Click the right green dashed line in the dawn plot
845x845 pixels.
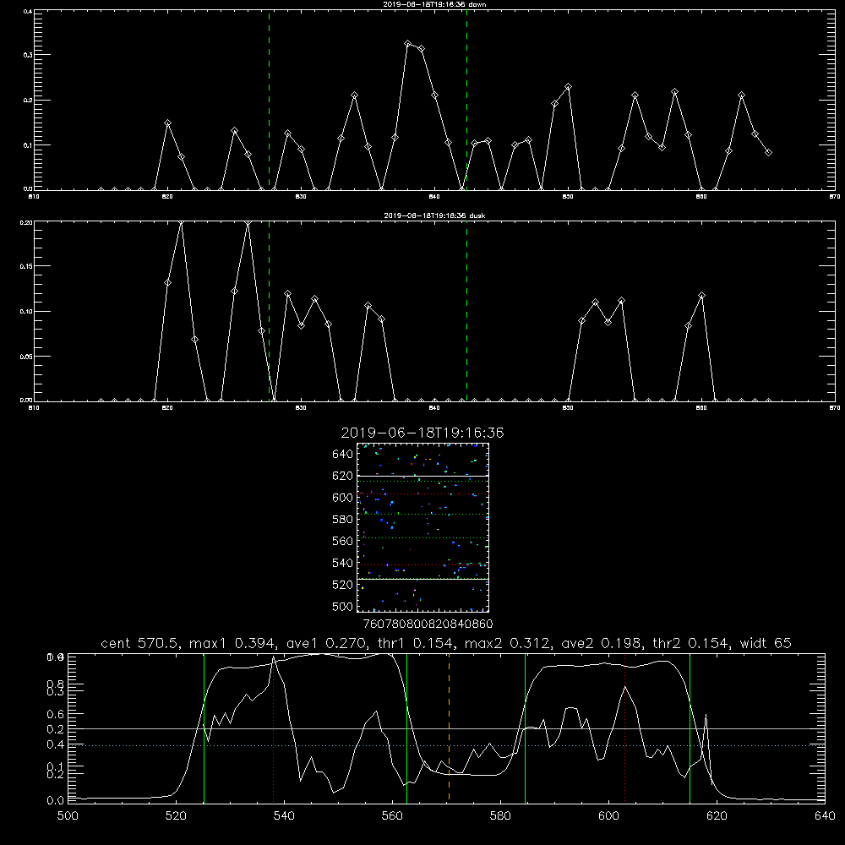point(466,100)
